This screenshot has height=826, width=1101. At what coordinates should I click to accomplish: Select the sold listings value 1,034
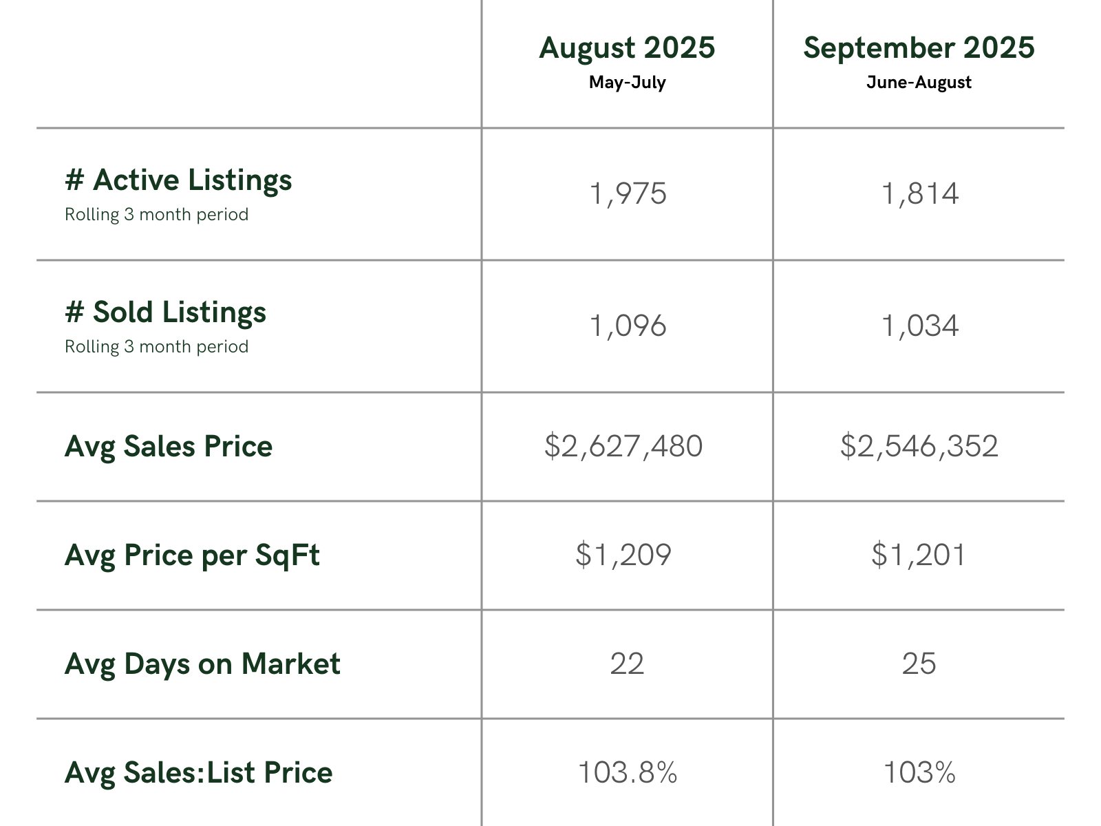pyautogui.click(x=919, y=326)
